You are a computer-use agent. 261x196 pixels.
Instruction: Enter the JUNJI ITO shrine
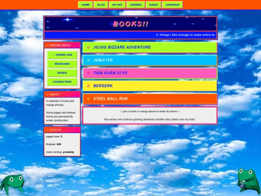pos(150,60)
